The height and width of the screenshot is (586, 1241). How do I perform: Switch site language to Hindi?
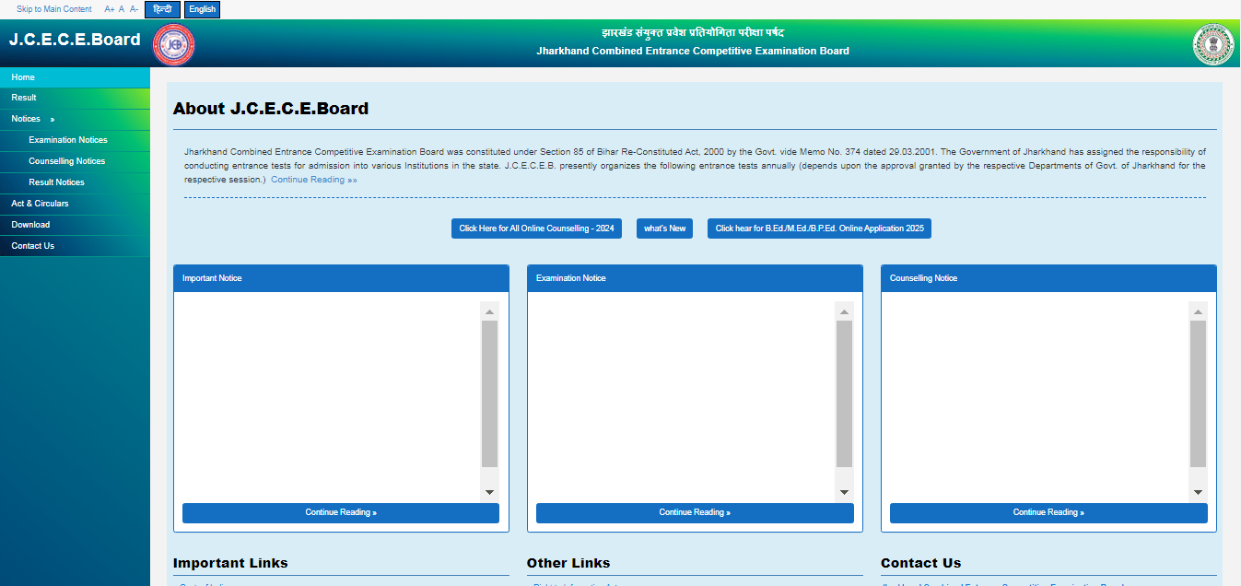(162, 9)
